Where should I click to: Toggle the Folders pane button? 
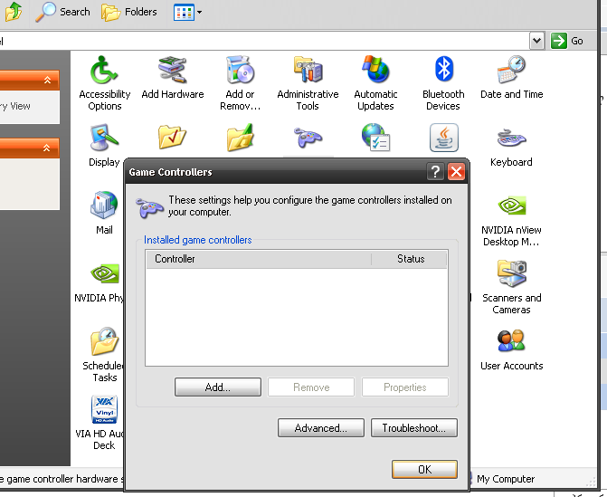click(x=129, y=12)
